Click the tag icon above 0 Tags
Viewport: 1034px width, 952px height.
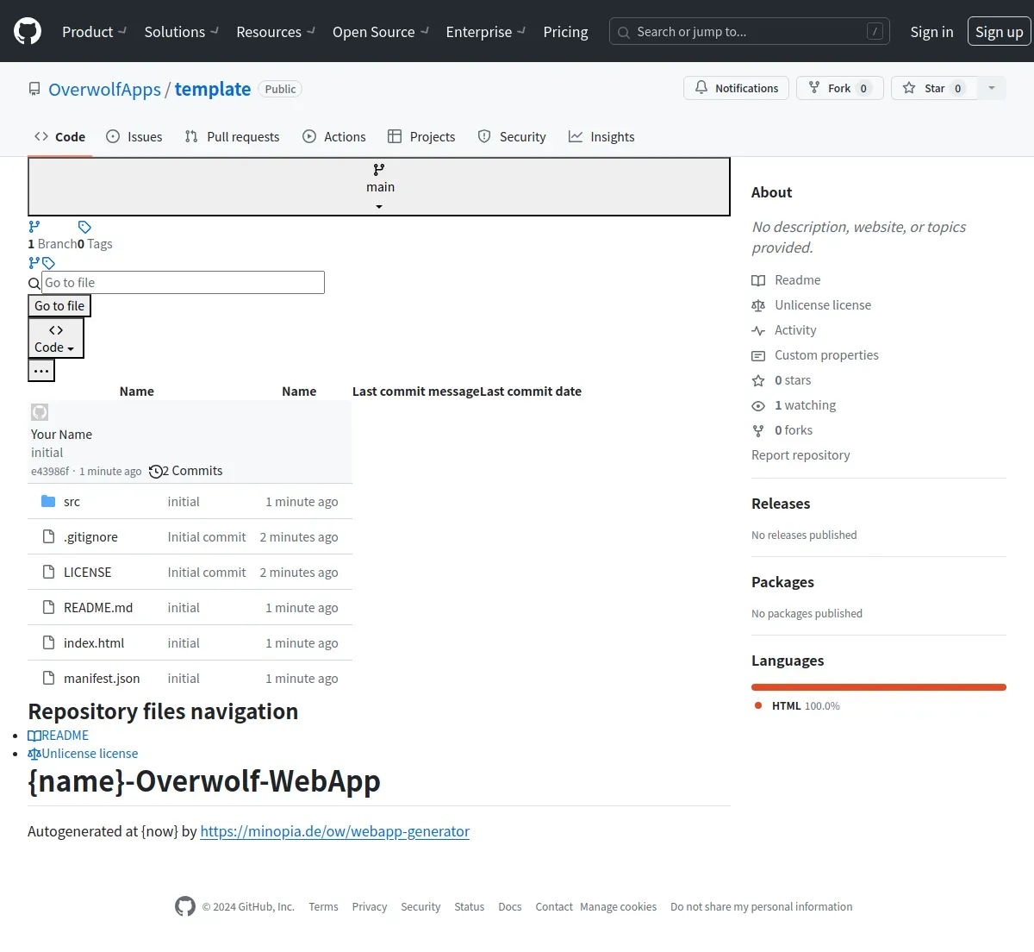[x=84, y=227]
